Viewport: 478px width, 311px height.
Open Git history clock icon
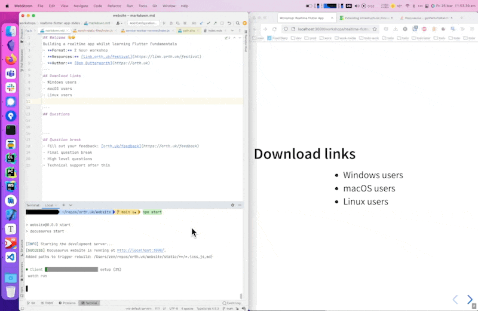point(222,23)
